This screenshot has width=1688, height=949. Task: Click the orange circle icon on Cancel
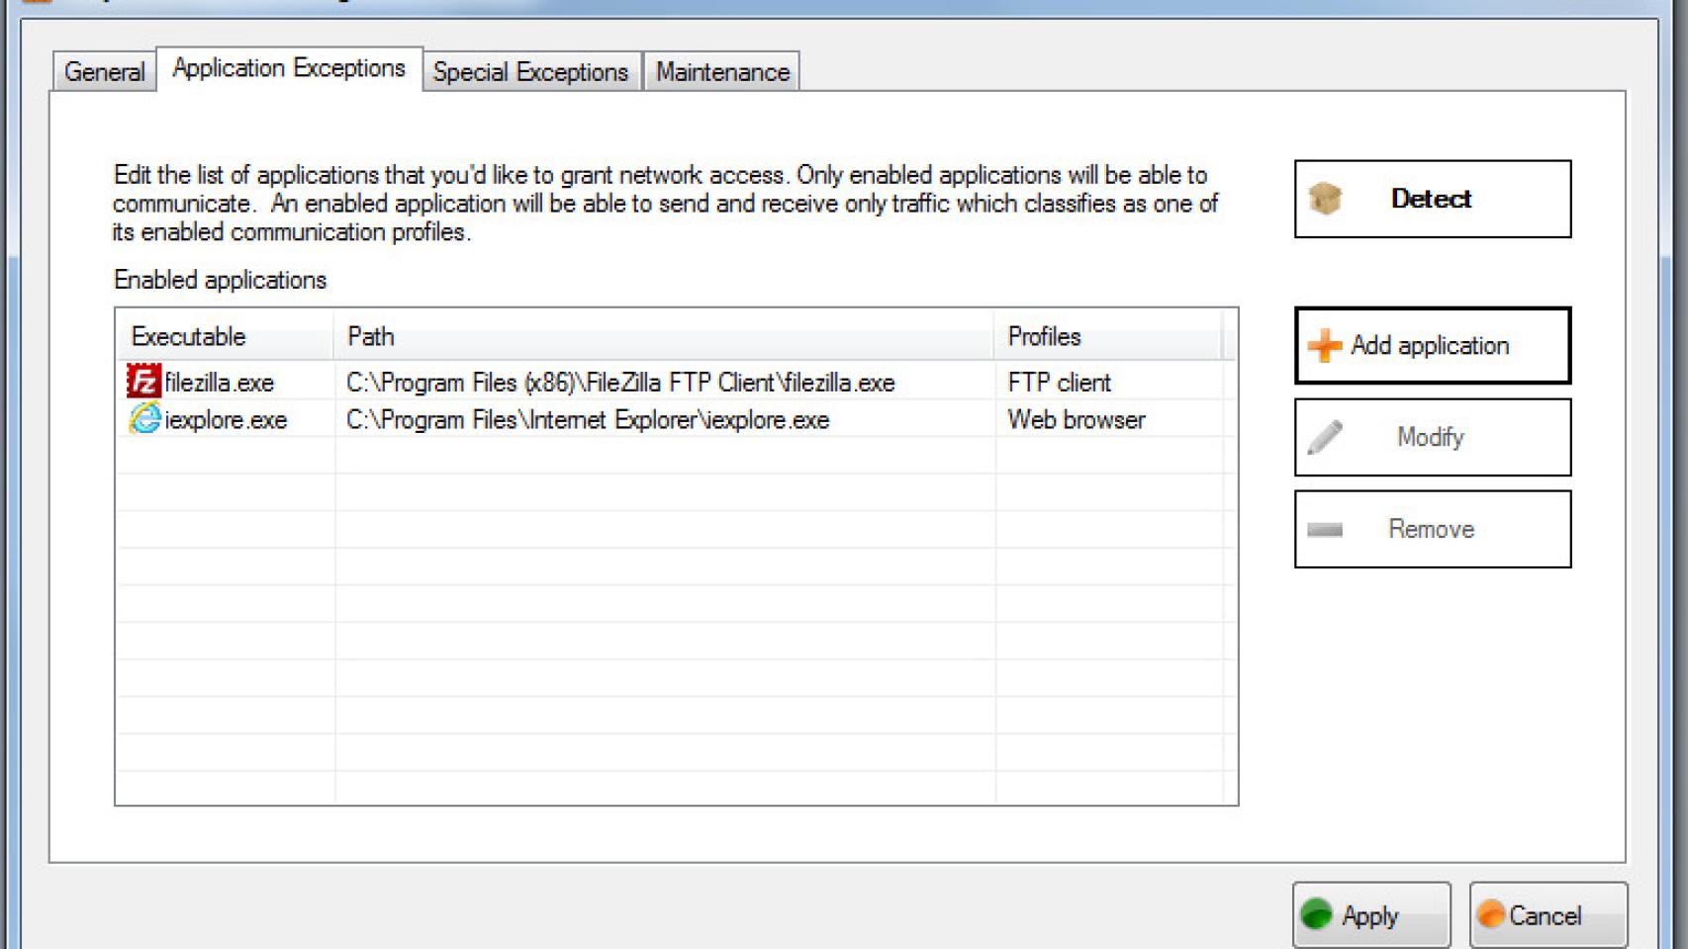pyautogui.click(x=1490, y=915)
